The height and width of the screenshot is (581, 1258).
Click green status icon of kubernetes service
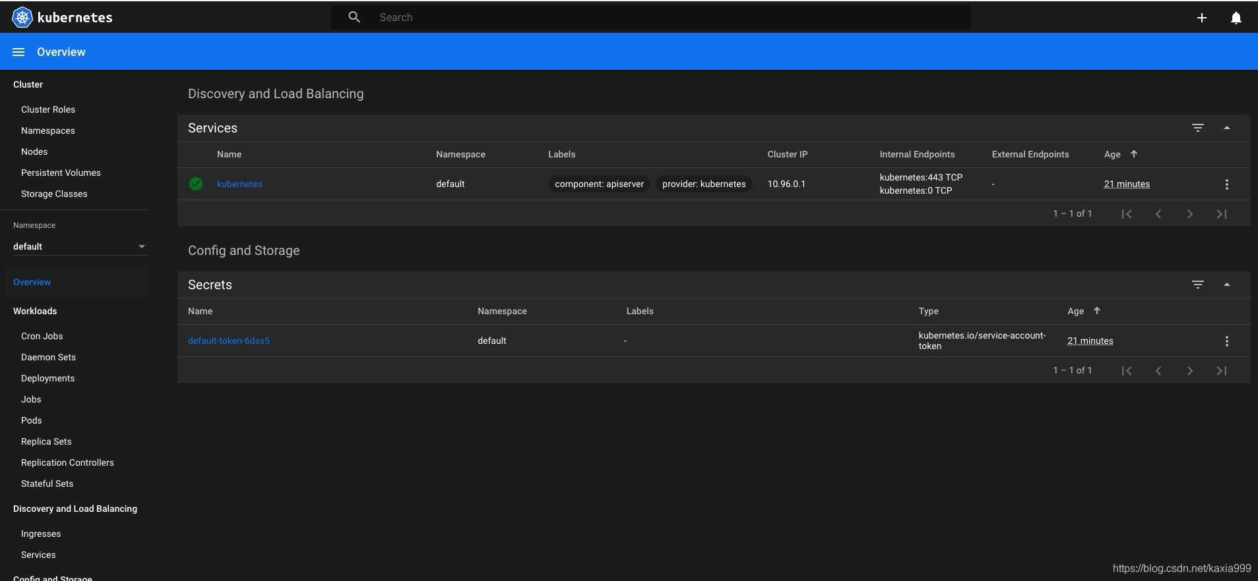tap(196, 184)
